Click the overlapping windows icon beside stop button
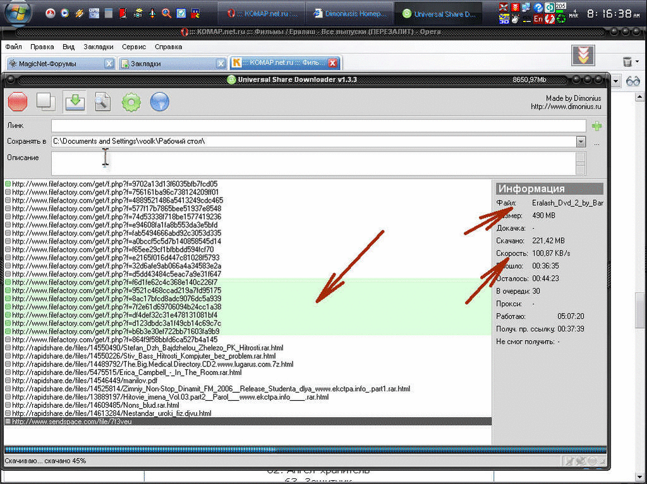This screenshot has width=647, height=484. click(x=45, y=102)
